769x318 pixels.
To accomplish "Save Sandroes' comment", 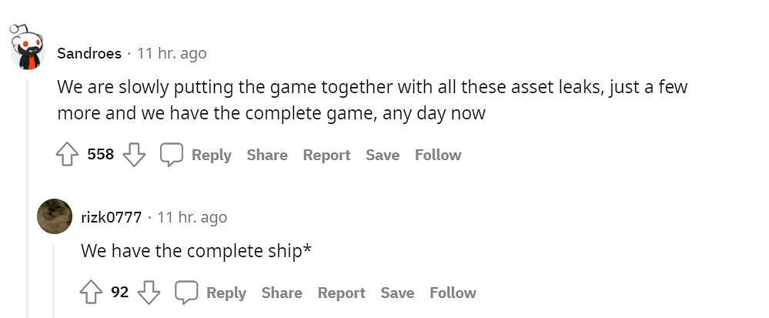I will pyautogui.click(x=383, y=155).
